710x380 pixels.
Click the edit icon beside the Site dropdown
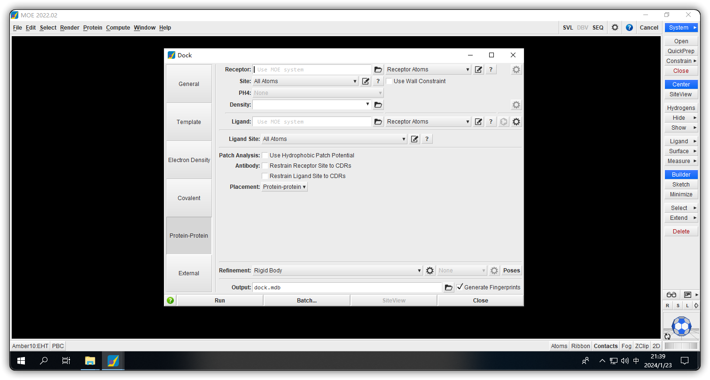[x=366, y=81]
